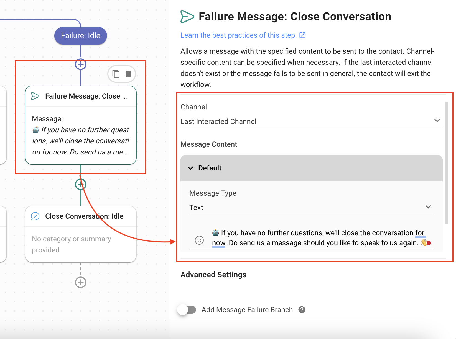
Task: Open the emoji picker smiley icon
Action: (x=199, y=240)
